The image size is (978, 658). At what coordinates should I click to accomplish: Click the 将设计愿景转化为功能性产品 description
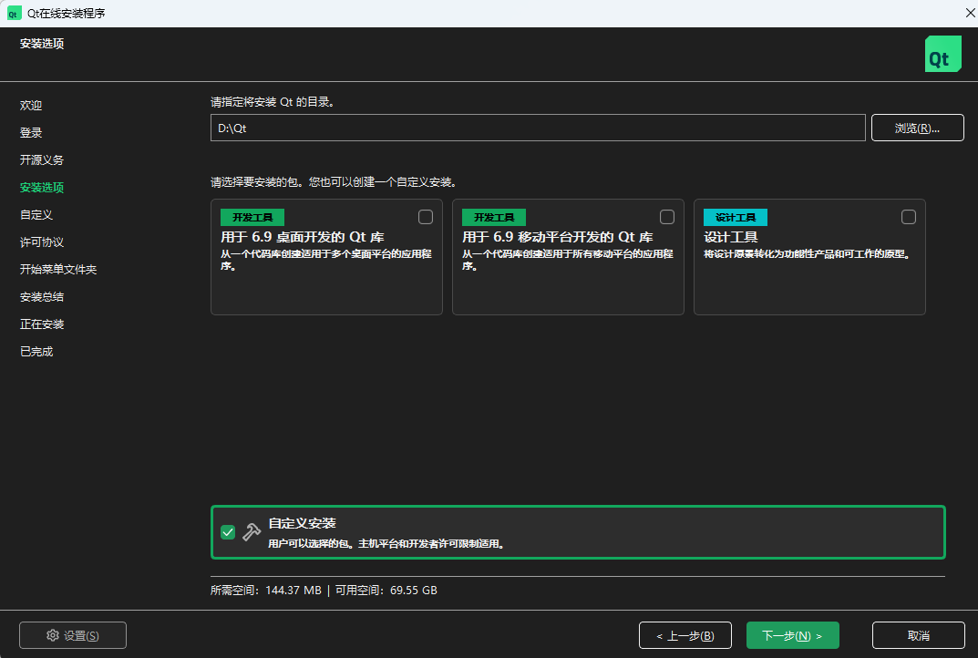point(808,254)
